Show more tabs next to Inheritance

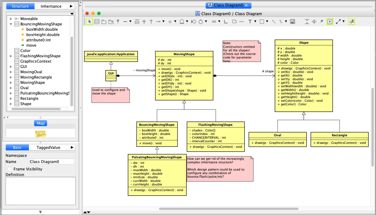71,6
